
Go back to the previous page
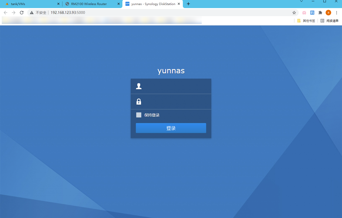coord(6,13)
